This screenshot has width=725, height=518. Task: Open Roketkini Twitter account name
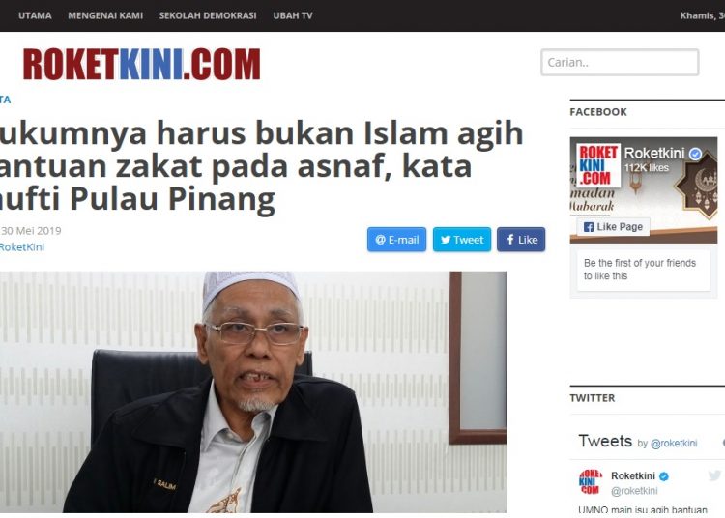click(633, 475)
